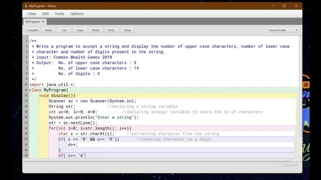Click 'No. of lower case characters : 14' comment
Screen dimensions: 321x180
tap(98, 68)
